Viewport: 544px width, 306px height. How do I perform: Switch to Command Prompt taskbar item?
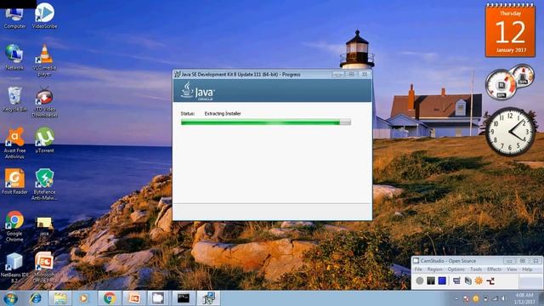point(184,298)
